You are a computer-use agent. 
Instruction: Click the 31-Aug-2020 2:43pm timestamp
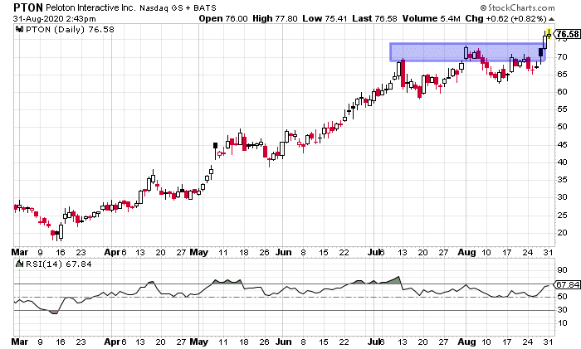coord(55,18)
